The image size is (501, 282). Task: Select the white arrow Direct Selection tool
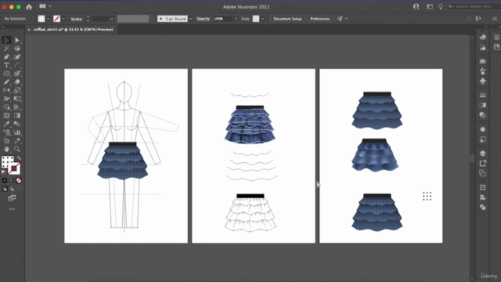click(x=17, y=40)
